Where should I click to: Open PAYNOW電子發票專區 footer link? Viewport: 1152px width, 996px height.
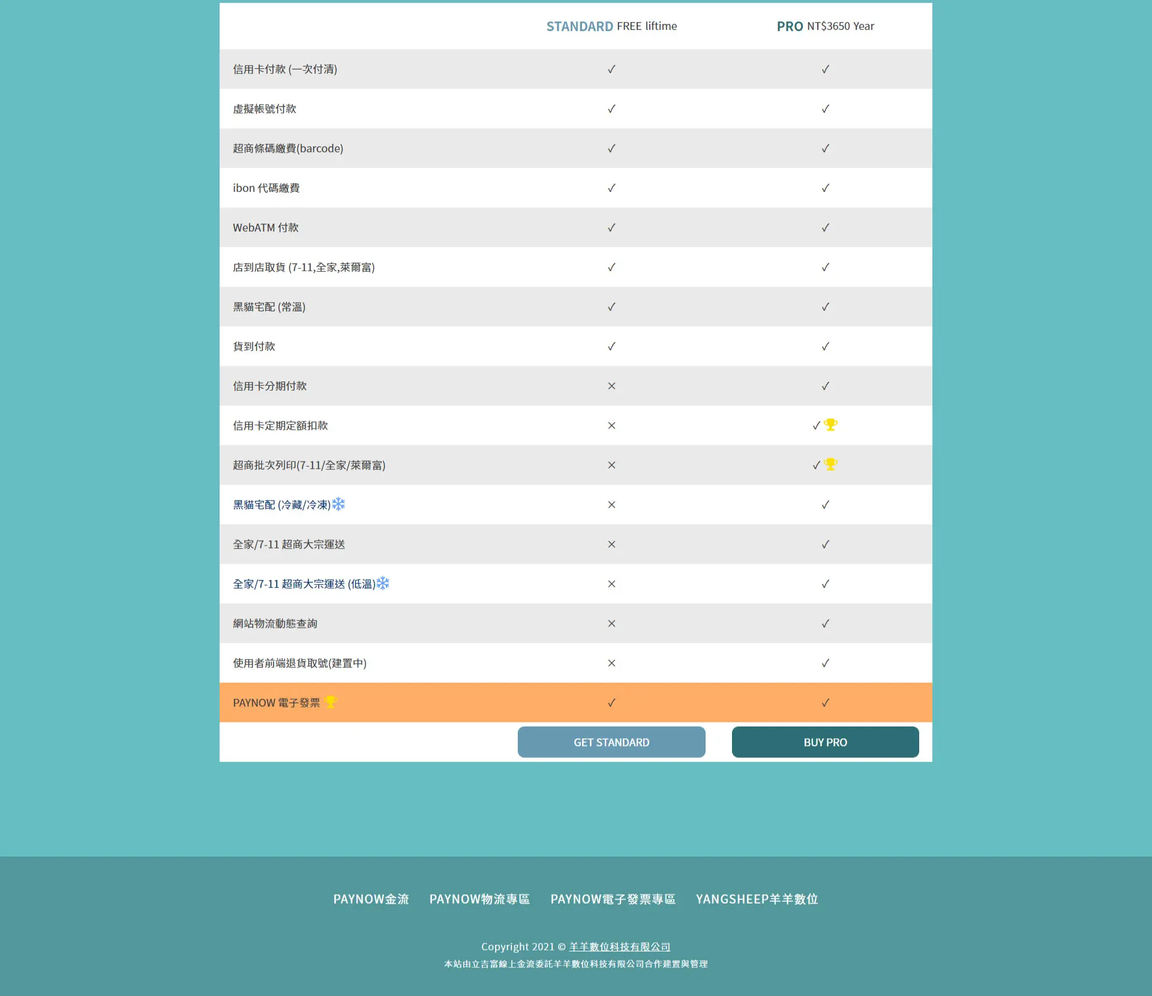point(613,899)
